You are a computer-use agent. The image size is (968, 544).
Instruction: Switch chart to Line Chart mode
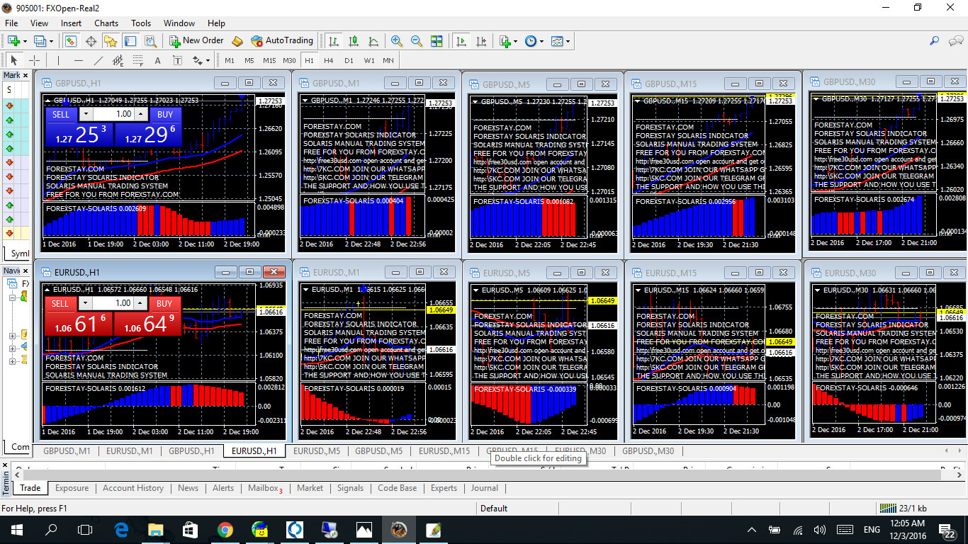pyautogui.click(x=373, y=41)
